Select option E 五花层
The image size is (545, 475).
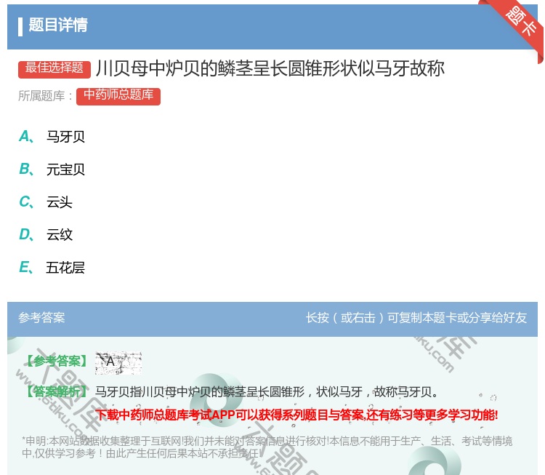point(52,267)
